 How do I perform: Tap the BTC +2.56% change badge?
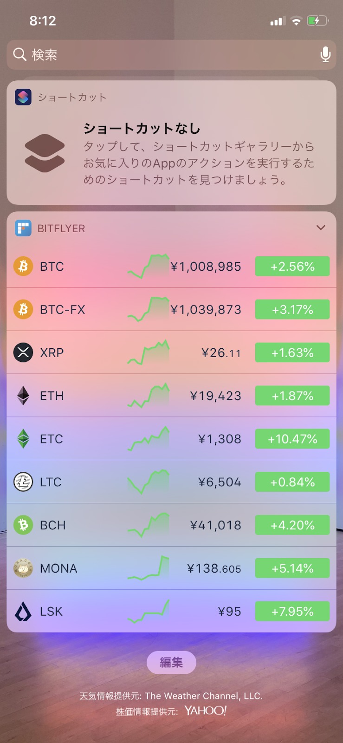click(x=292, y=267)
